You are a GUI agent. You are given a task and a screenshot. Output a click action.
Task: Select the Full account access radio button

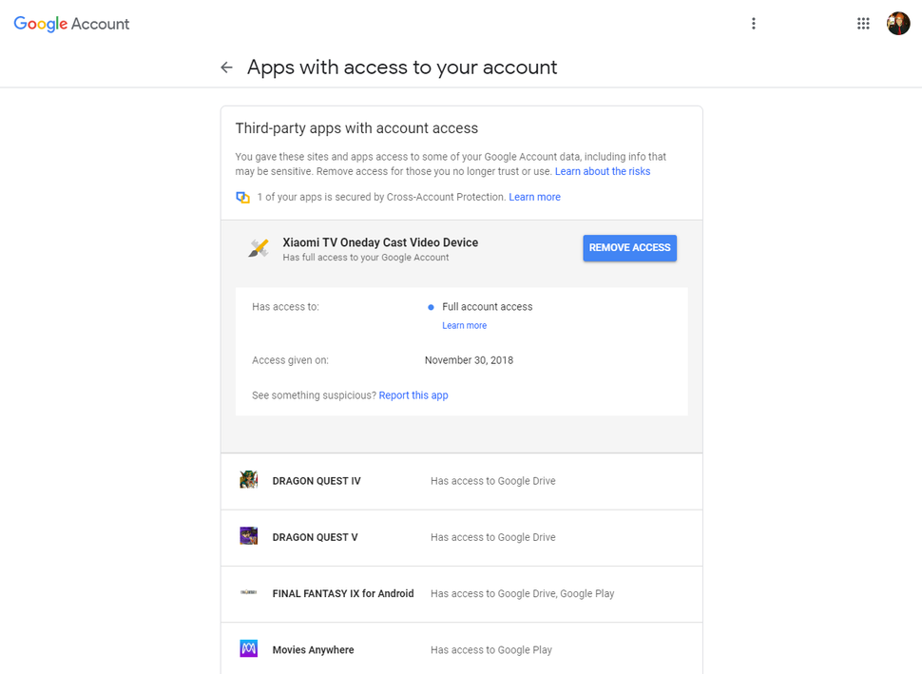coord(432,307)
